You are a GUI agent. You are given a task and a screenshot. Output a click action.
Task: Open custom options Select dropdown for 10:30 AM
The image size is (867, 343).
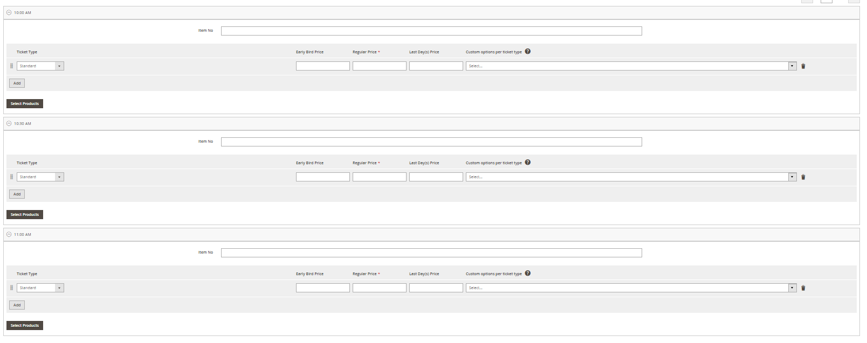point(631,177)
